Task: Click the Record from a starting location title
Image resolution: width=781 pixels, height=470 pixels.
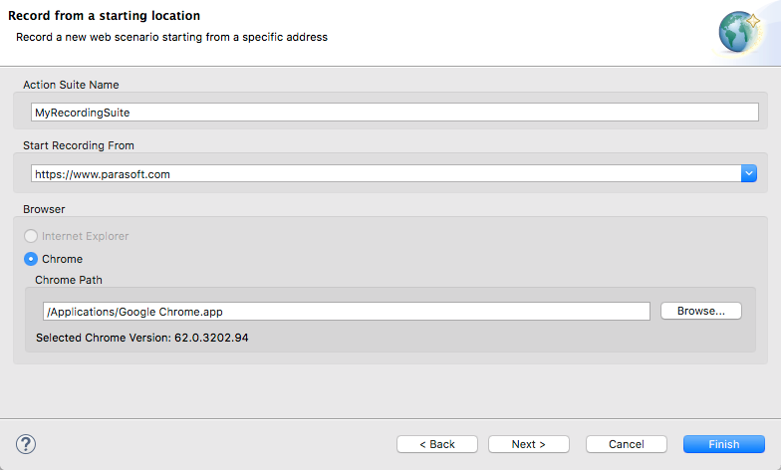Action: 104,16
